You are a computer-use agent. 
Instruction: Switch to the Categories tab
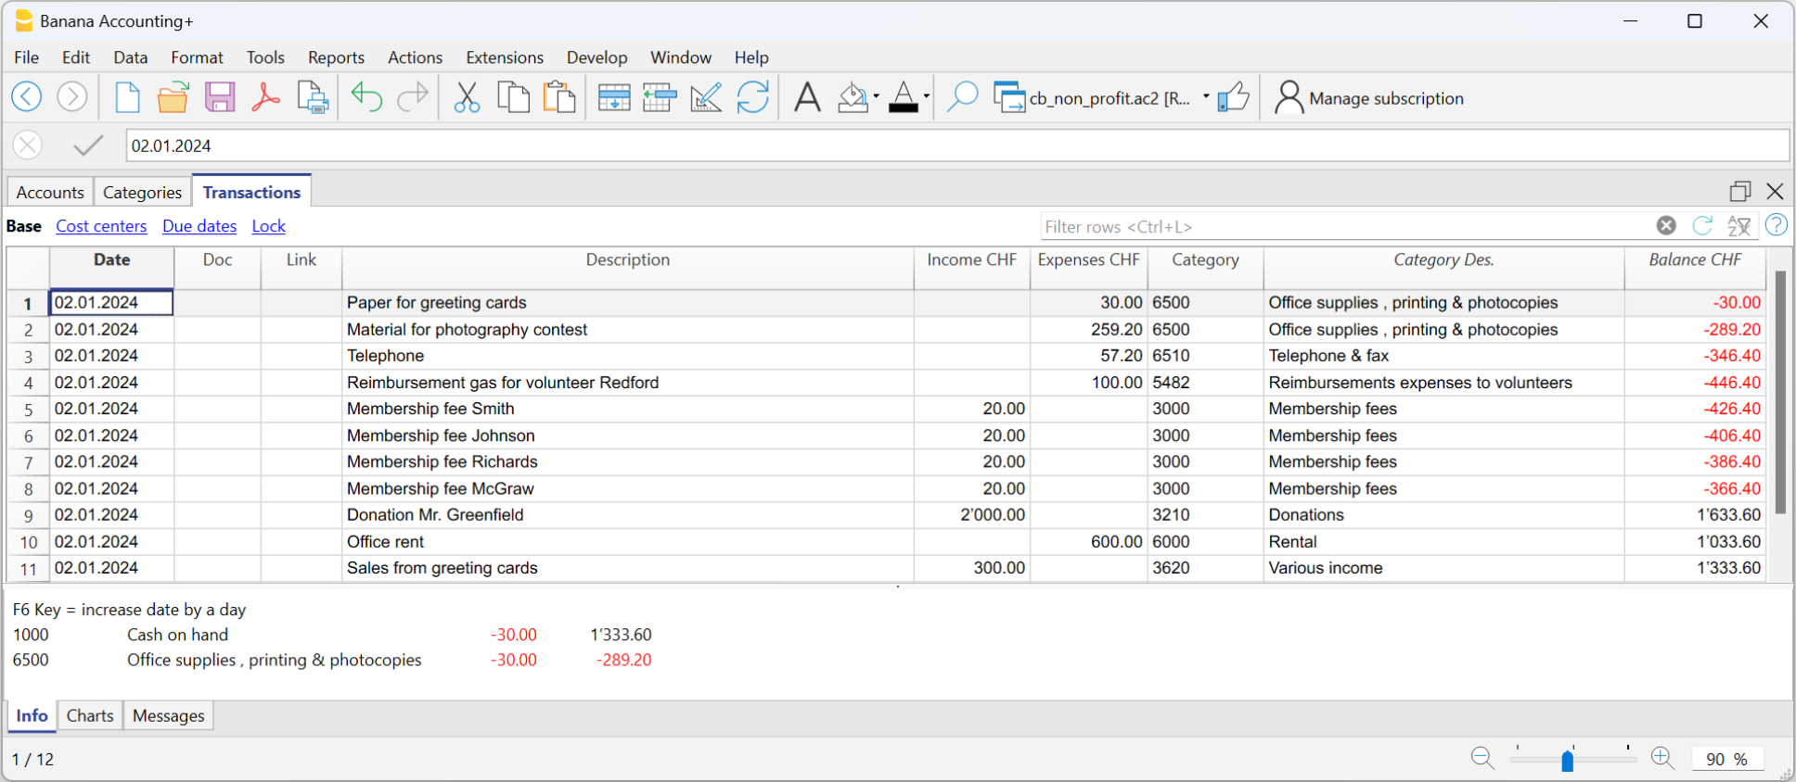pyautogui.click(x=142, y=192)
